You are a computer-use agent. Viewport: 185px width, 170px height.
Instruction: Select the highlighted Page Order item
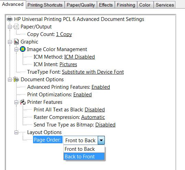[x=47, y=140]
